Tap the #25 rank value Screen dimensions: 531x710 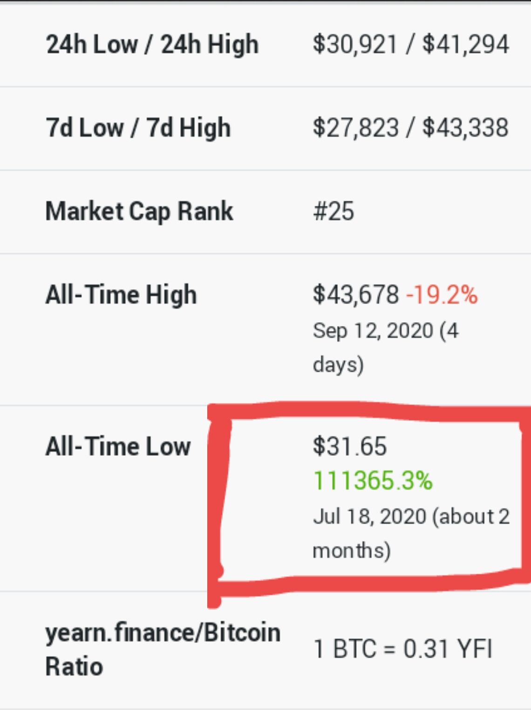[334, 211]
